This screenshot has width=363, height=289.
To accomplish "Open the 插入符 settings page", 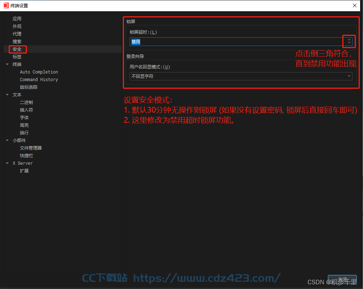I will coord(26,110).
